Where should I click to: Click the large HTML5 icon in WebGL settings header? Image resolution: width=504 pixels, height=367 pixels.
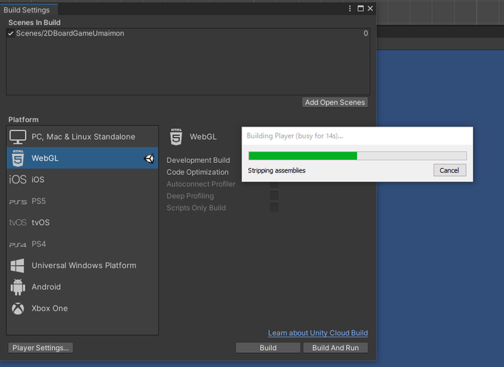point(176,137)
